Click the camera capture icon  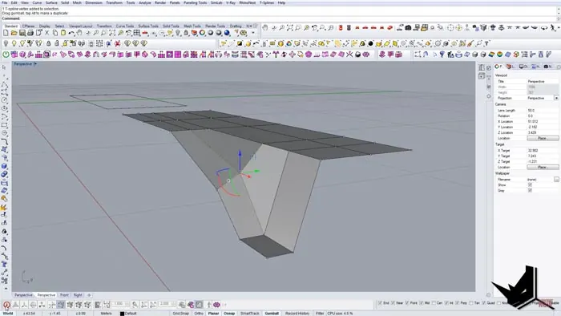point(408,27)
